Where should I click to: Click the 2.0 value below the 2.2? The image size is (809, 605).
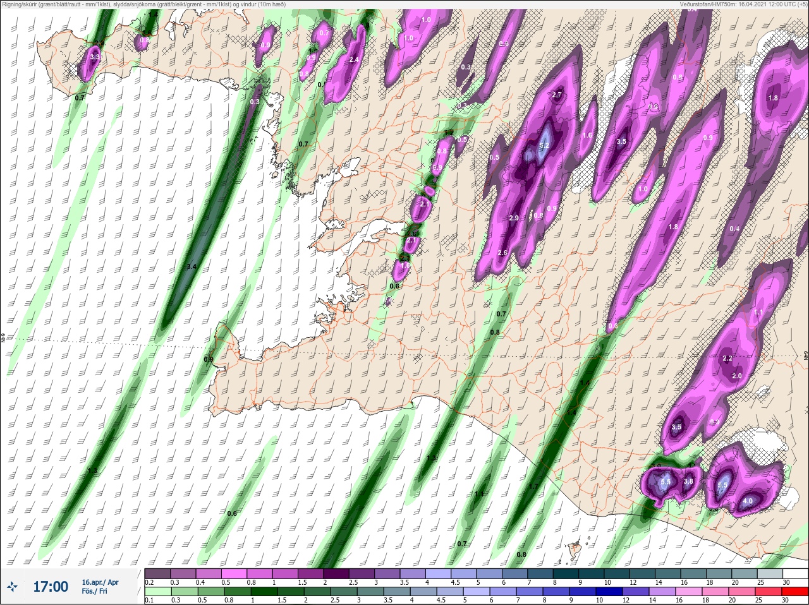point(737,376)
